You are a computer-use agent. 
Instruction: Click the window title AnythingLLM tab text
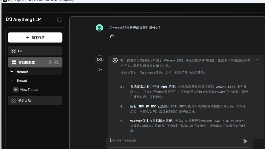41,1
